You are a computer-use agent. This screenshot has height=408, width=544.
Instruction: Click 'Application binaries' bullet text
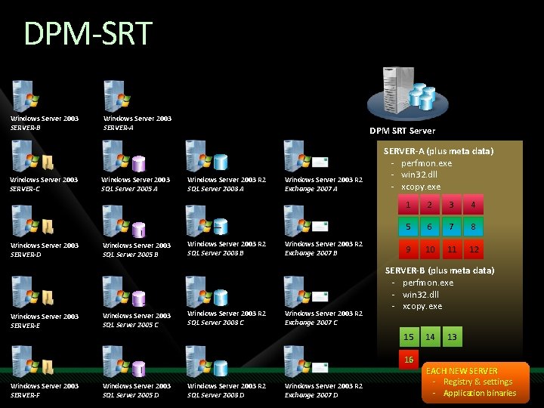pos(480,393)
